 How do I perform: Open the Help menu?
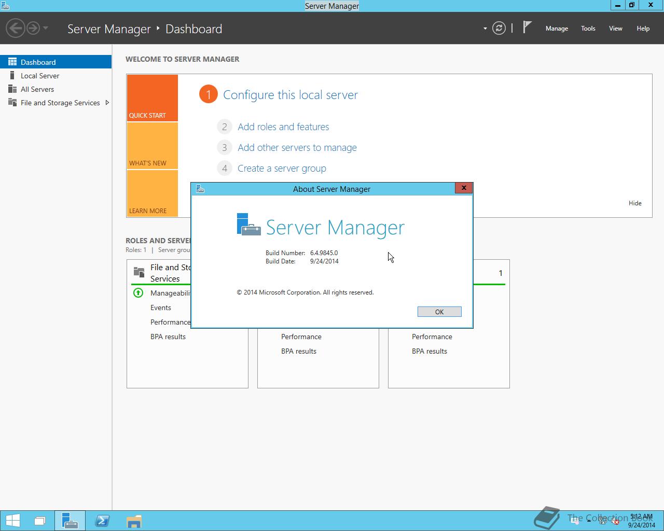click(643, 29)
